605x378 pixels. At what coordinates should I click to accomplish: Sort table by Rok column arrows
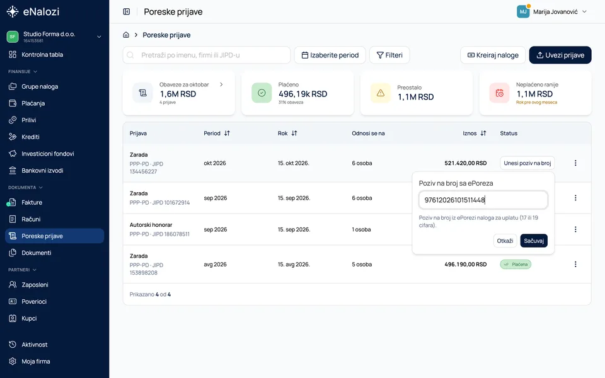pos(294,133)
